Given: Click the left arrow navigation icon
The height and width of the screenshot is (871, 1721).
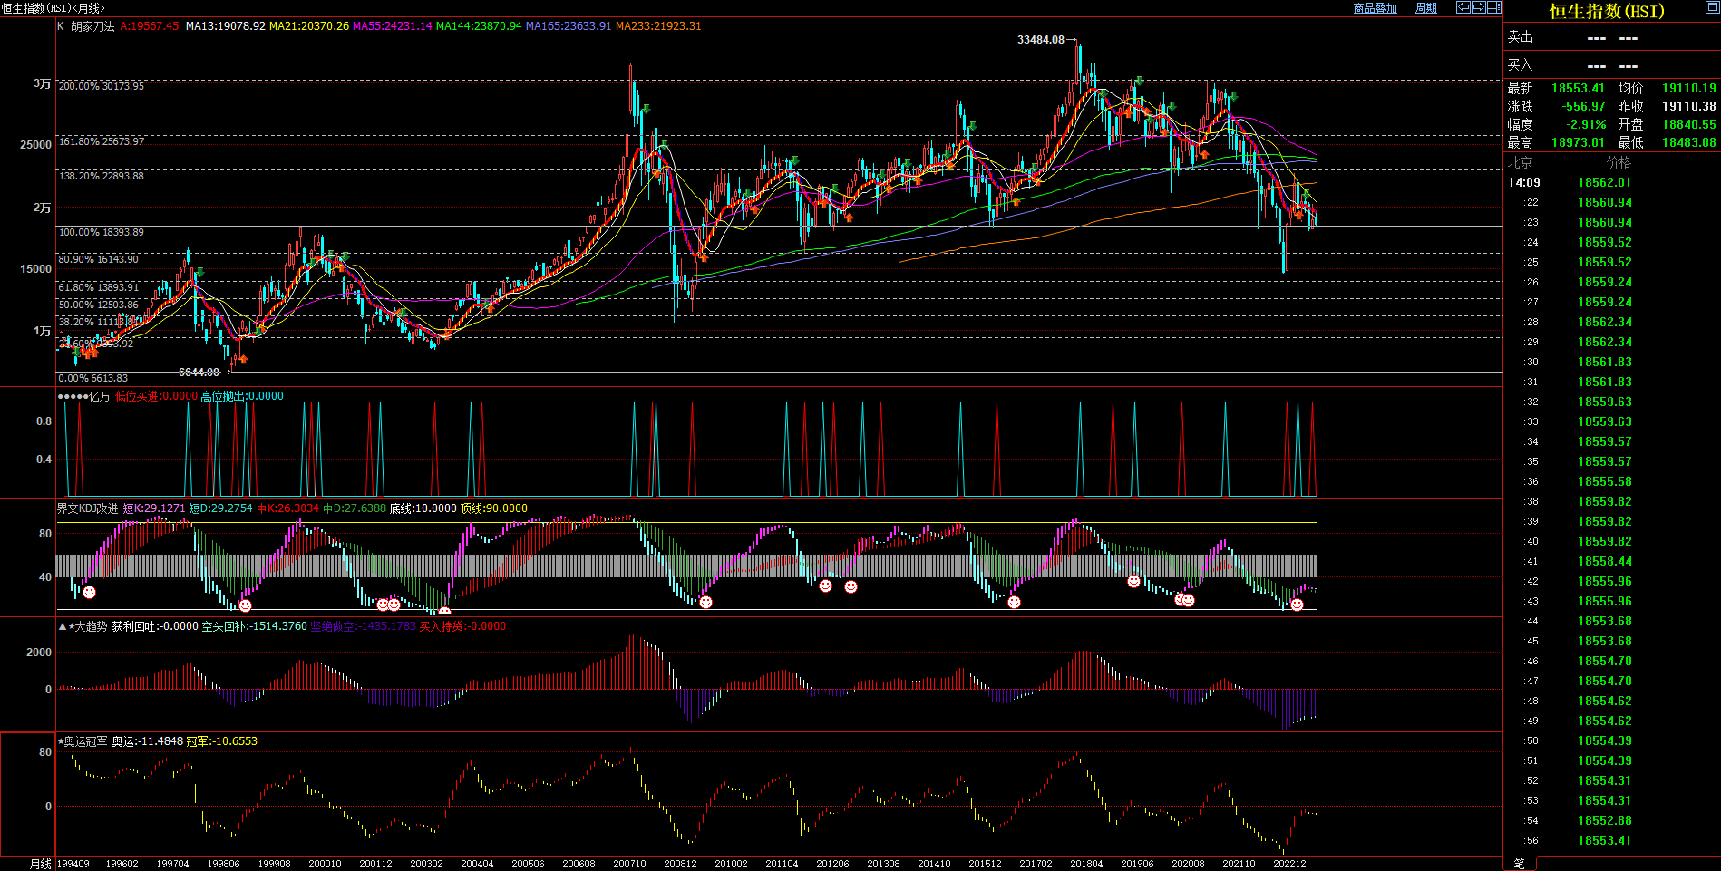Looking at the screenshot, I should coord(1463,7).
